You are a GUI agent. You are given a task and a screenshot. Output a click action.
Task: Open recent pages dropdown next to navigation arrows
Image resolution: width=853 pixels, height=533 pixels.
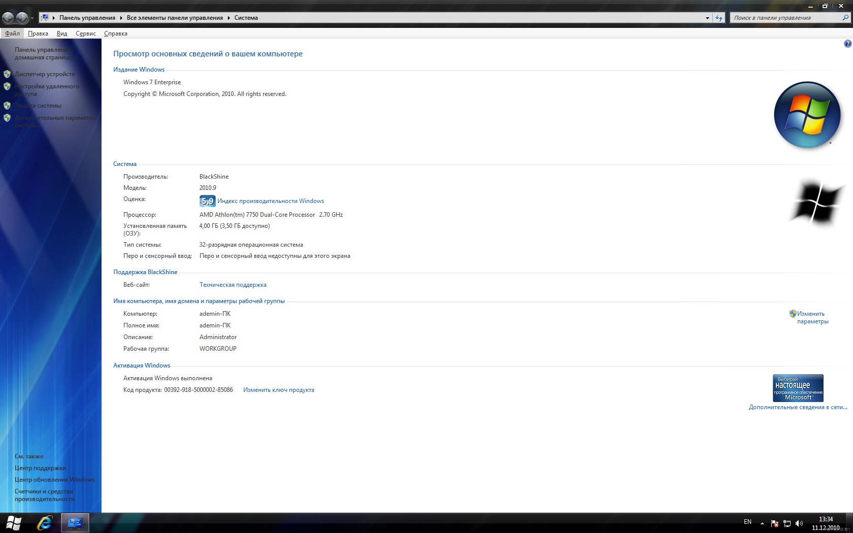pyautogui.click(x=32, y=18)
